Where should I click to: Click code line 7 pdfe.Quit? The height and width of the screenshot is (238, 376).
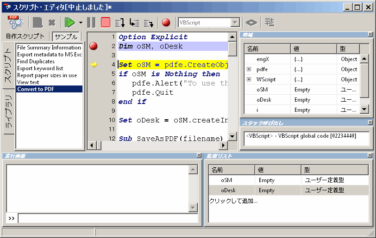(152, 92)
